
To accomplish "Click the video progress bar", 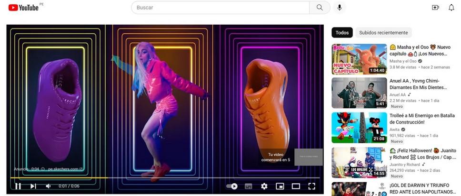I will (x=165, y=177).
